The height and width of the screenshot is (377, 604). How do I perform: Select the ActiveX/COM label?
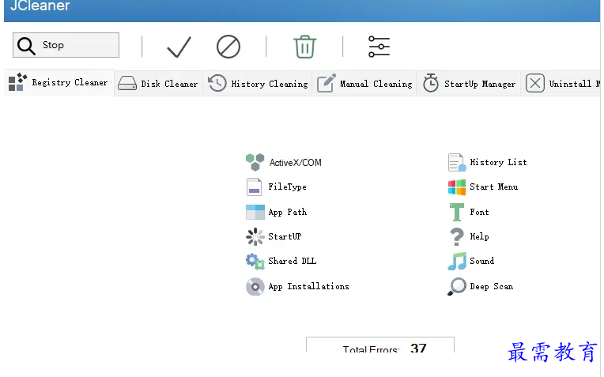point(295,163)
